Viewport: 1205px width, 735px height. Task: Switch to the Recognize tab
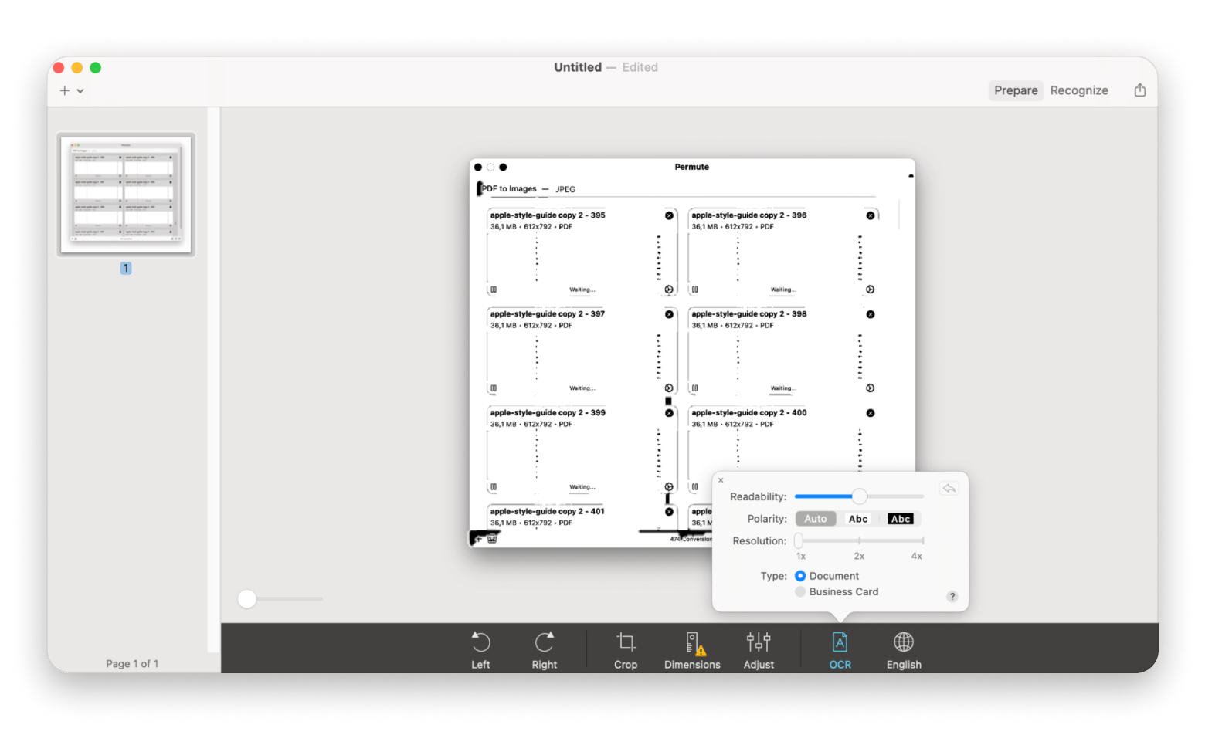1078,90
